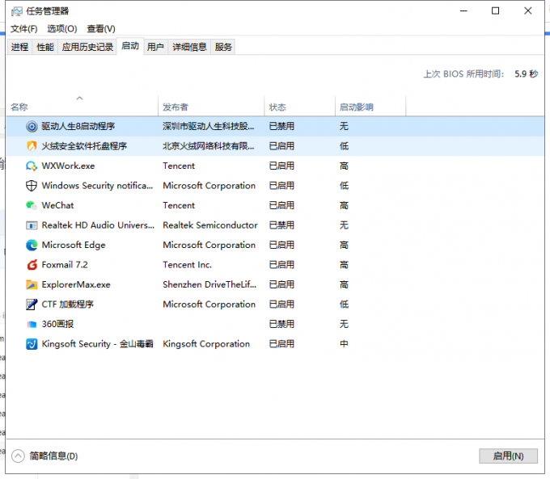Click the Microsoft Edge icon
This screenshot has width=550, height=479.
[x=32, y=245]
